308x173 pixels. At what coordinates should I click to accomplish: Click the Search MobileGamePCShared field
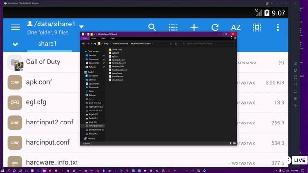(x=207, y=44)
